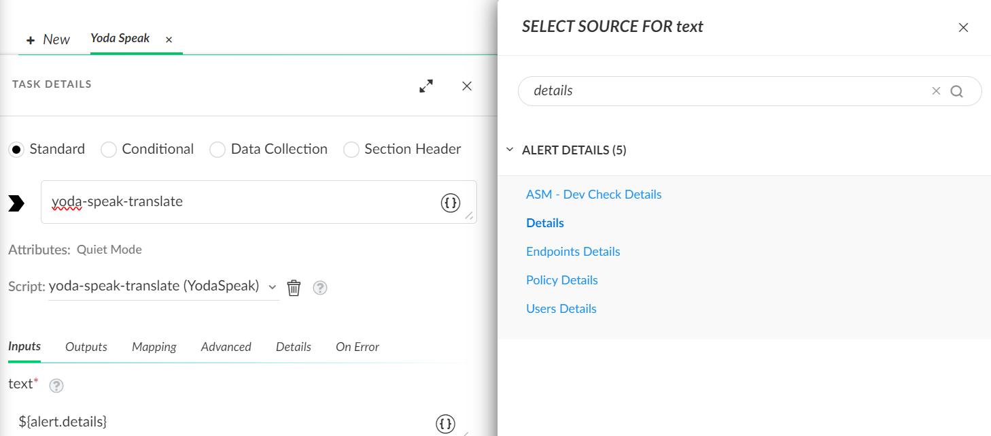Close the Yoda Speak tab

tap(169, 40)
